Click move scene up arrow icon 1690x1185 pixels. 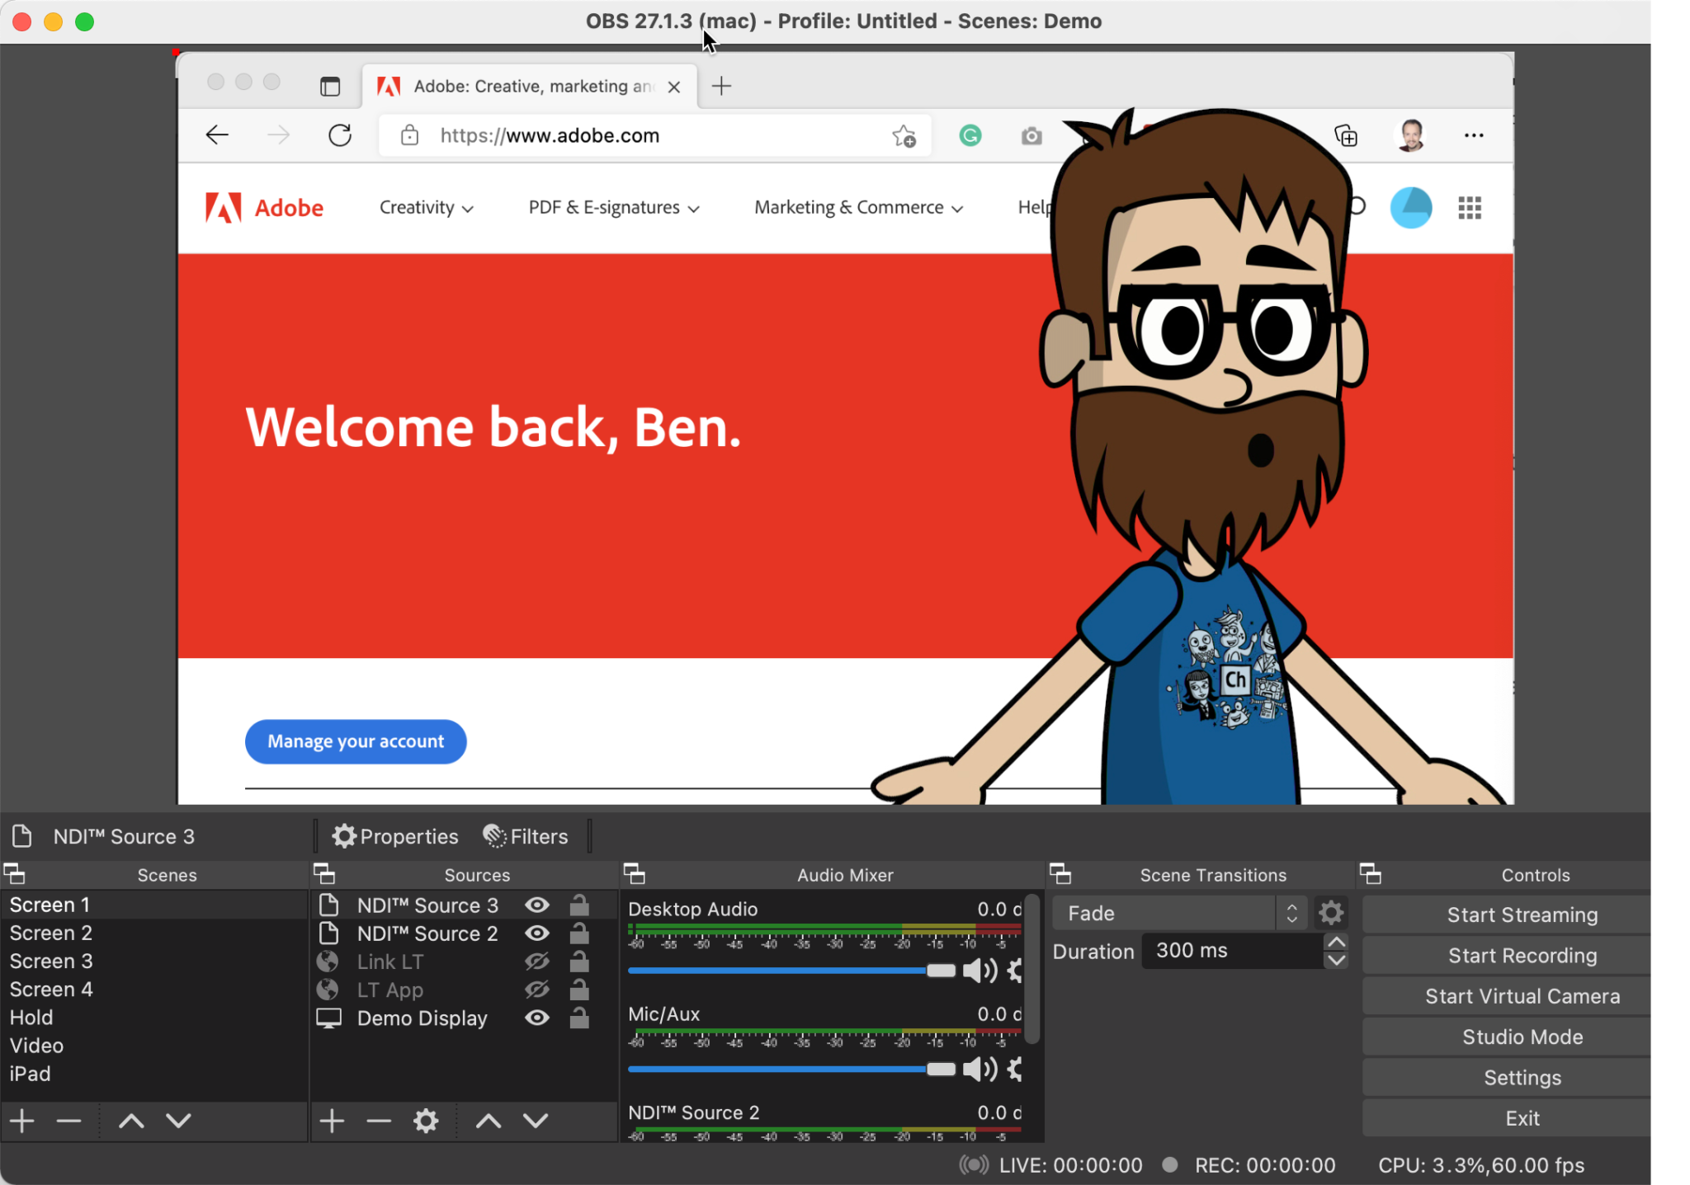point(130,1121)
